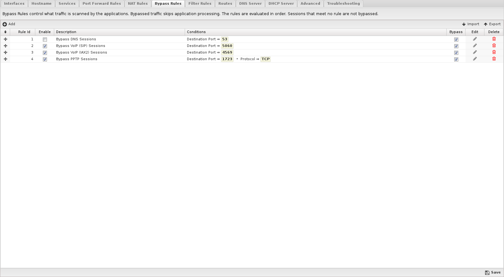The width and height of the screenshot is (504, 277).
Task: Disable the Bypass VoIP (SIP) Sessions rule
Action: click(45, 46)
